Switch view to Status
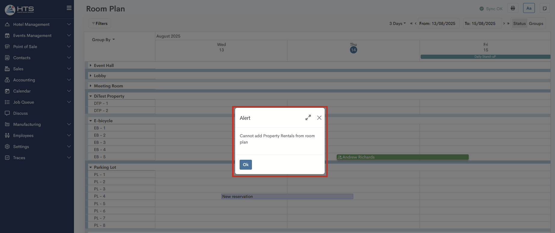This screenshot has width=555, height=233. (519, 23)
